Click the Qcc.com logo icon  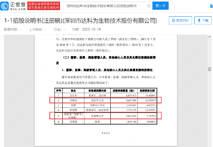[x=5, y=6]
